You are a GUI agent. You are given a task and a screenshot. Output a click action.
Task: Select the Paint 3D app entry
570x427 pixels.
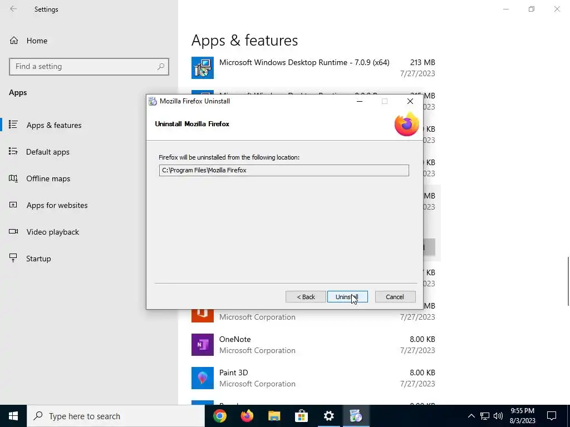click(313, 378)
